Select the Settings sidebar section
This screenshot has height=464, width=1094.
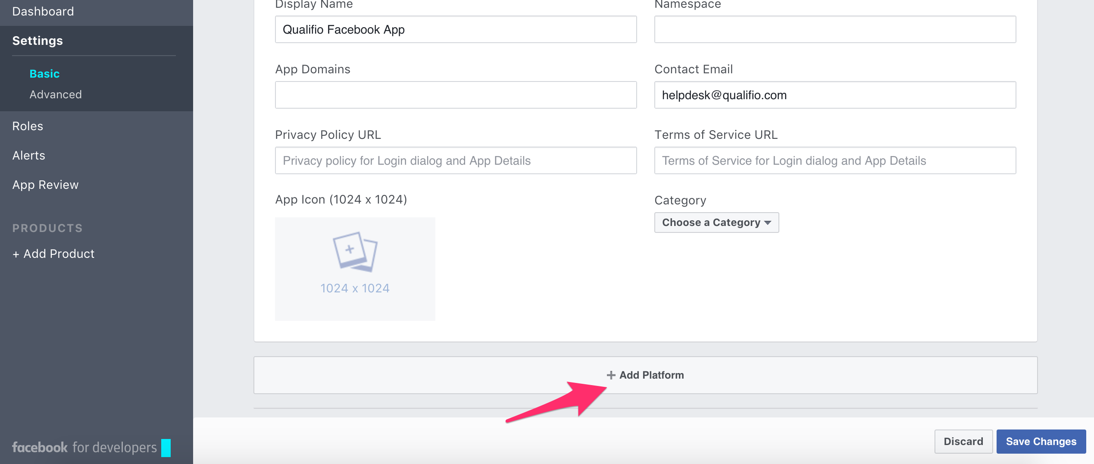pyautogui.click(x=38, y=41)
